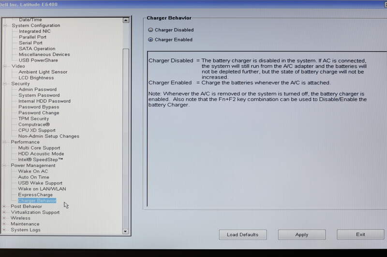Collapse the Power Management tree node
Image resolution: width=387 pixels, height=257 pixels.
click(4, 165)
